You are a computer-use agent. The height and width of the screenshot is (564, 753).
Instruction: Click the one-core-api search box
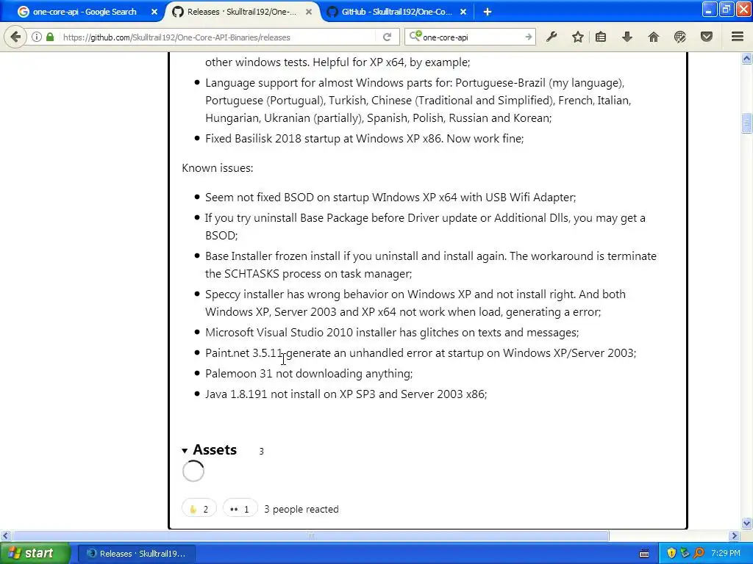[x=471, y=37]
